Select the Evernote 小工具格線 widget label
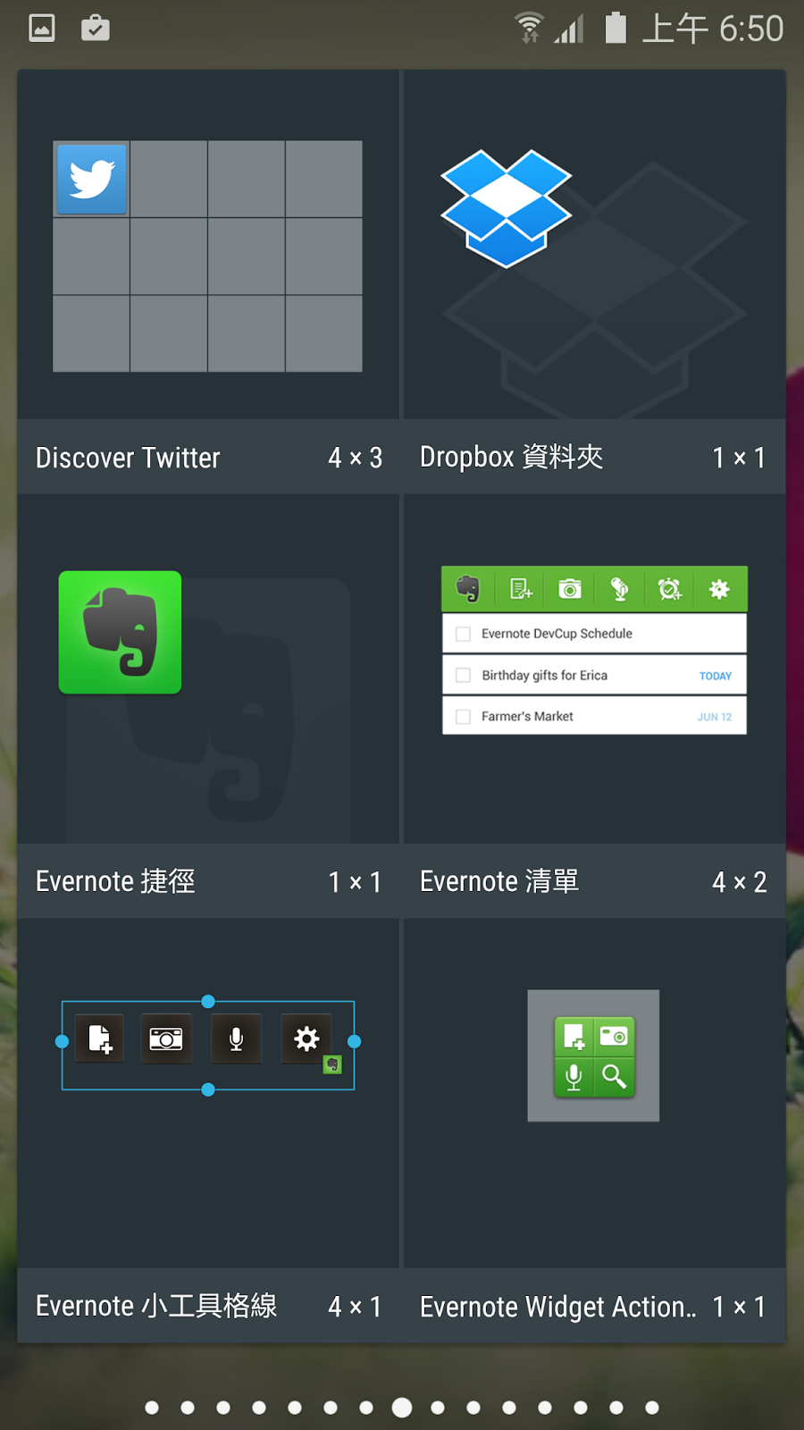 pyautogui.click(x=156, y=1306)
